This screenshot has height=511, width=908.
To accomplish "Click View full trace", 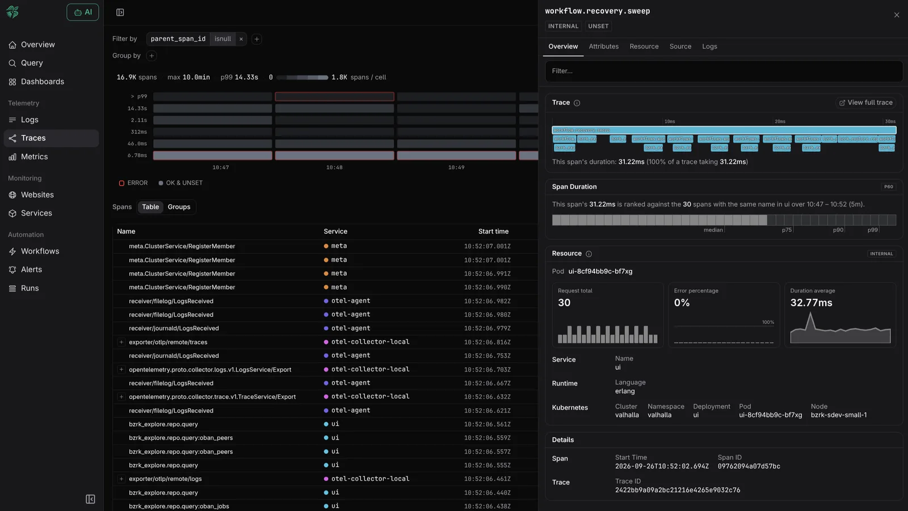I will point(866,103).
